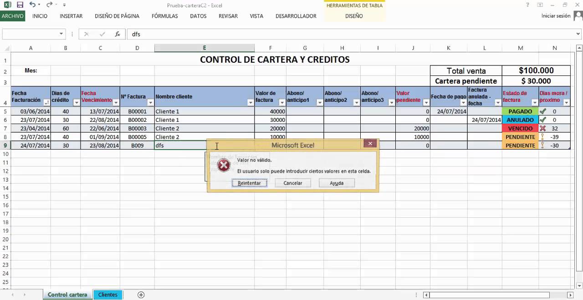Close the Microsoft Excel error dialog

click(x=370, y=144)
